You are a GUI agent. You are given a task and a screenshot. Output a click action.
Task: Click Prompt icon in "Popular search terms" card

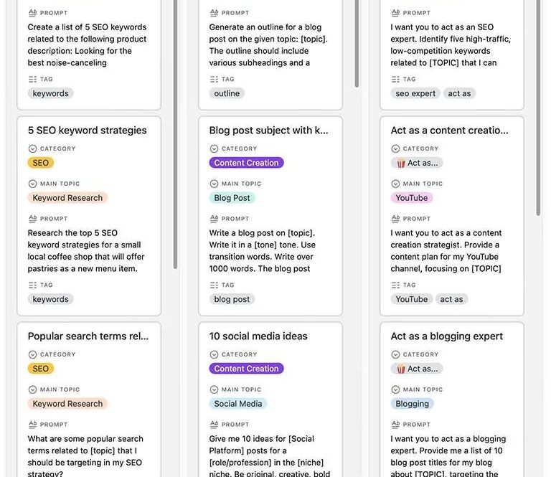pos(32,425)
